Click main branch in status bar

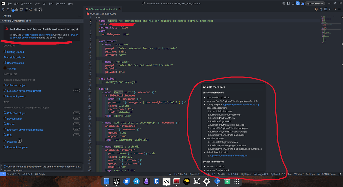tap(12, 174)
